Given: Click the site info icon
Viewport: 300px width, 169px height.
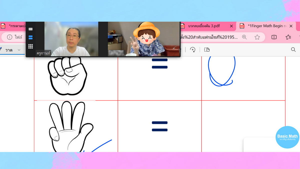Looking at the screenshot, I should (x=9, y=37).
